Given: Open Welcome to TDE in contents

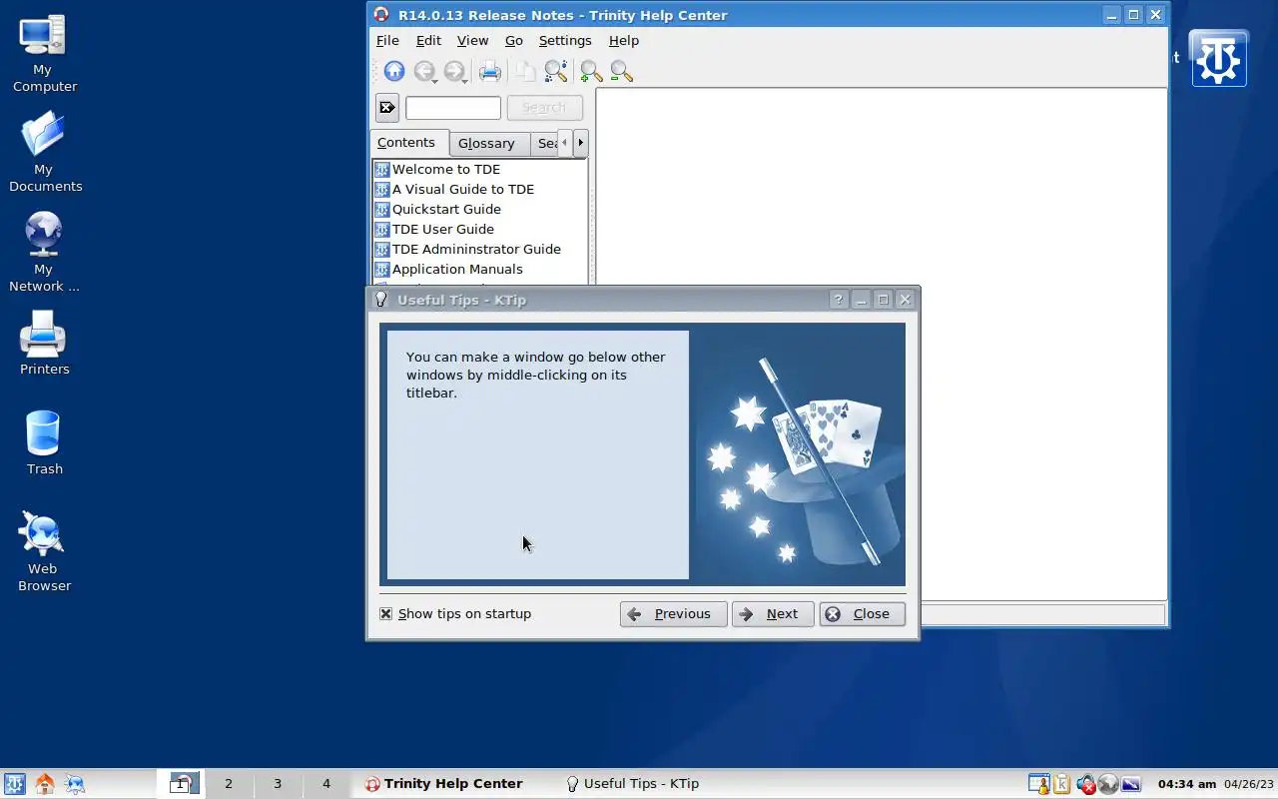Looking at the screenshot, I should coord(446,169).
